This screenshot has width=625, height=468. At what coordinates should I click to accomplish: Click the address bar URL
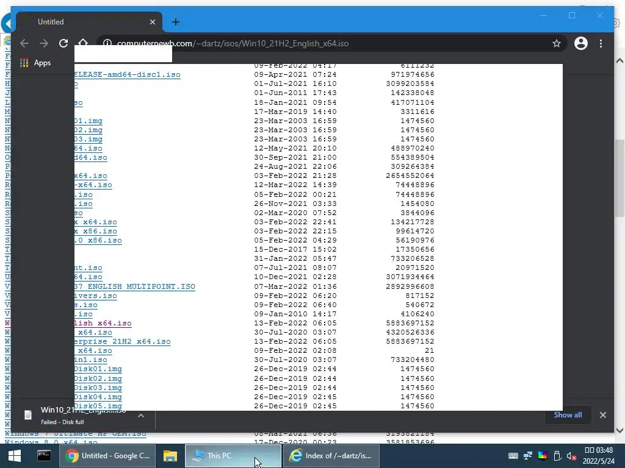pos(233,43)
